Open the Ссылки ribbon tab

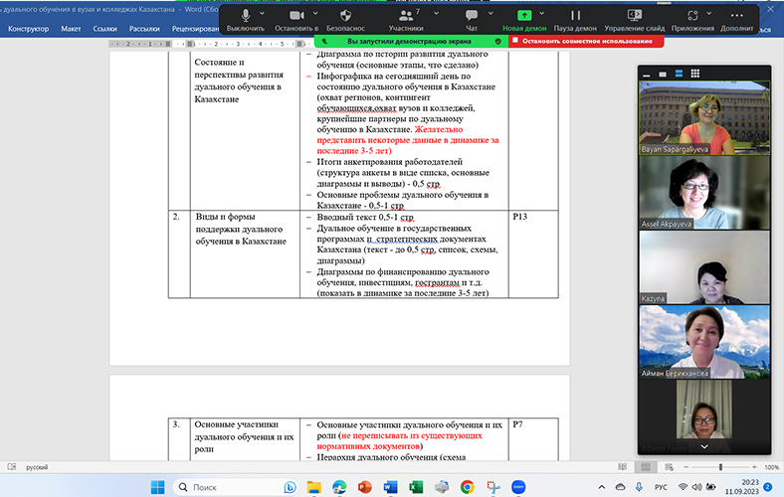coord(104,29)
